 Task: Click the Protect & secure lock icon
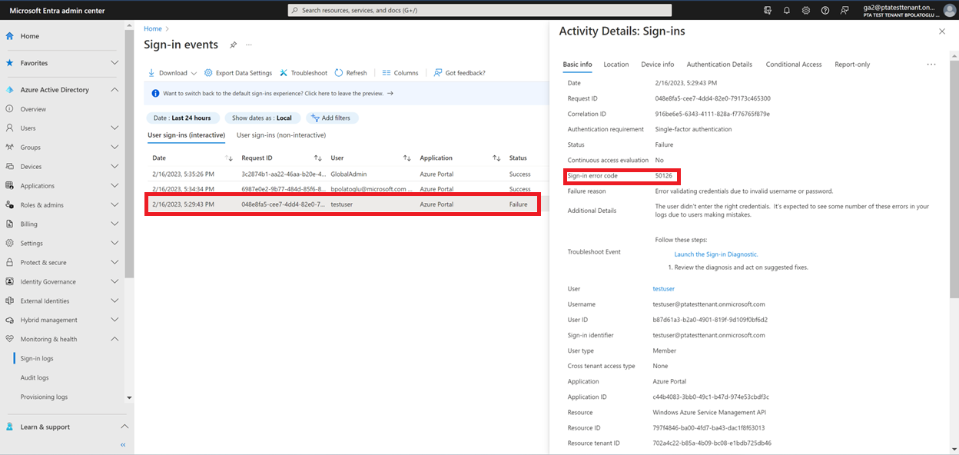point(10,263)
